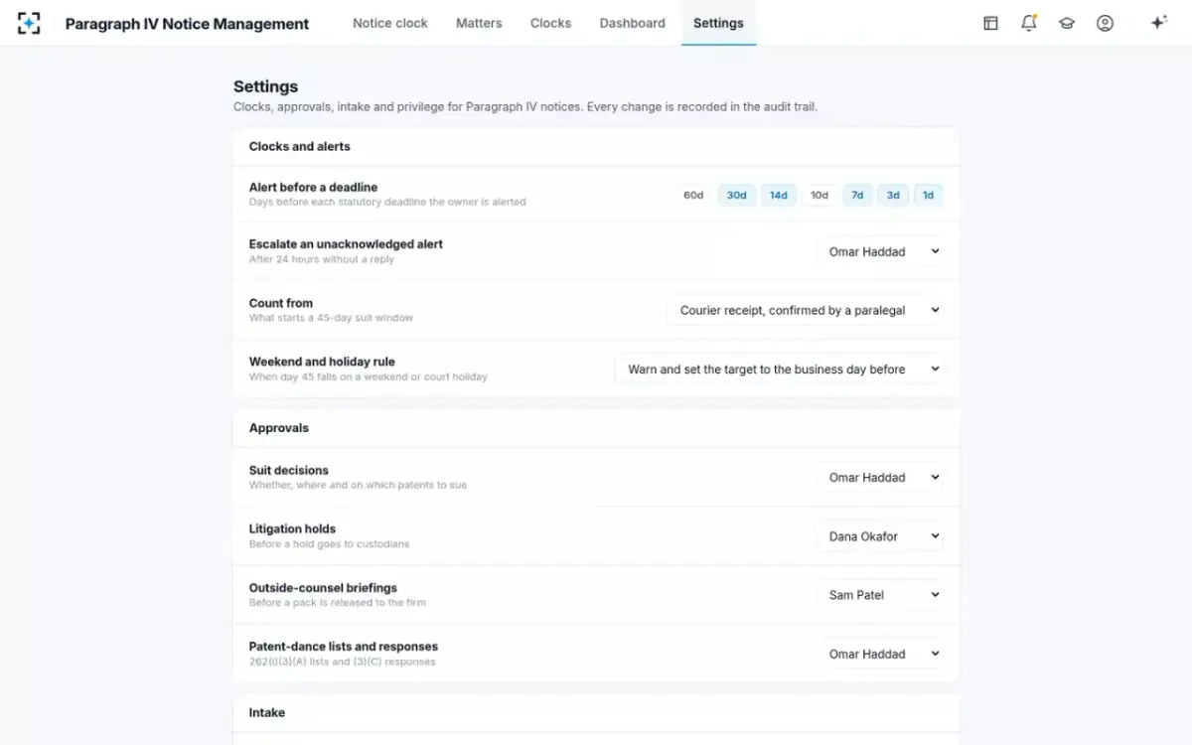Toggle the 3d alert chip
The width and height of the screenshot is (1192, 745).
tap(893, 195)
